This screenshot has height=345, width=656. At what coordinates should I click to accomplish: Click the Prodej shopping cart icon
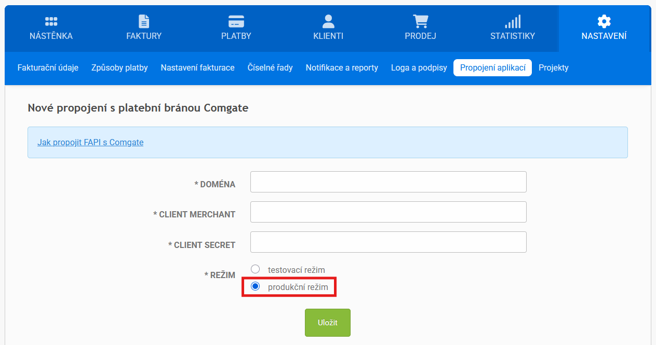pos(420,21)
